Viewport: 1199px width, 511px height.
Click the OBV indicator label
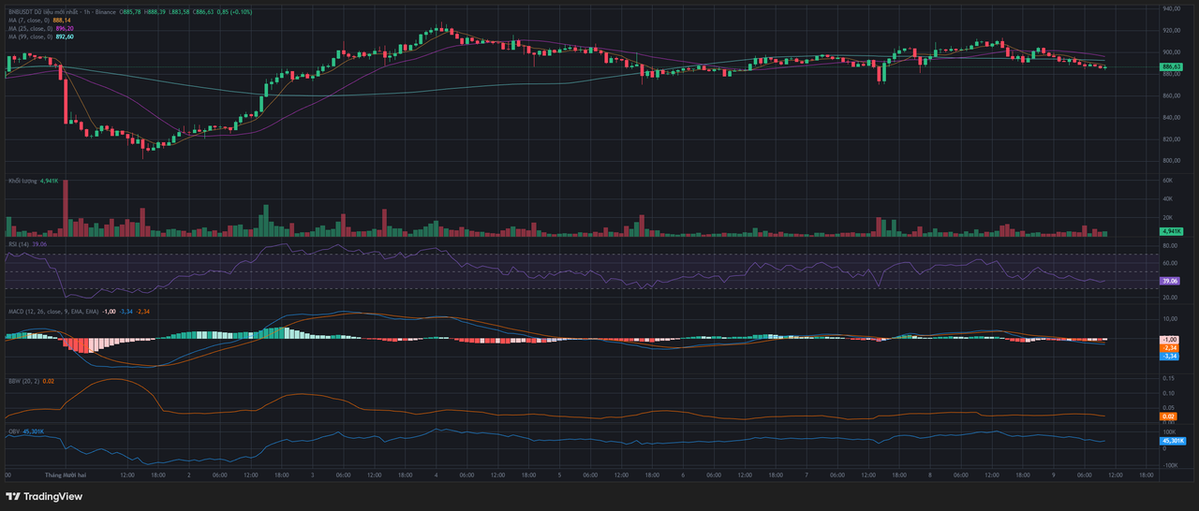click(x=14, y=431)
